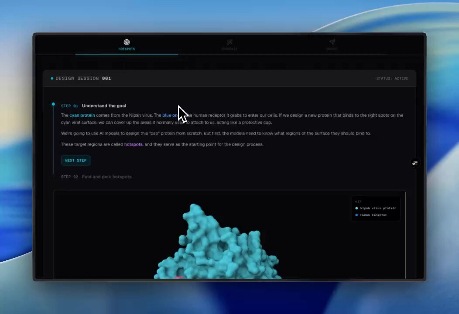The image size is (459, 314).
Task: Click the cyan protein highlighted text
Action: click(82, 115)
